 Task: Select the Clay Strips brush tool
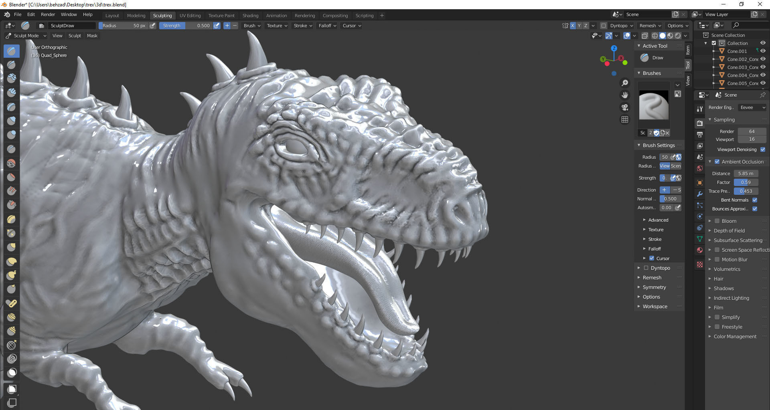pyautogui.click(x=12, y=93)
